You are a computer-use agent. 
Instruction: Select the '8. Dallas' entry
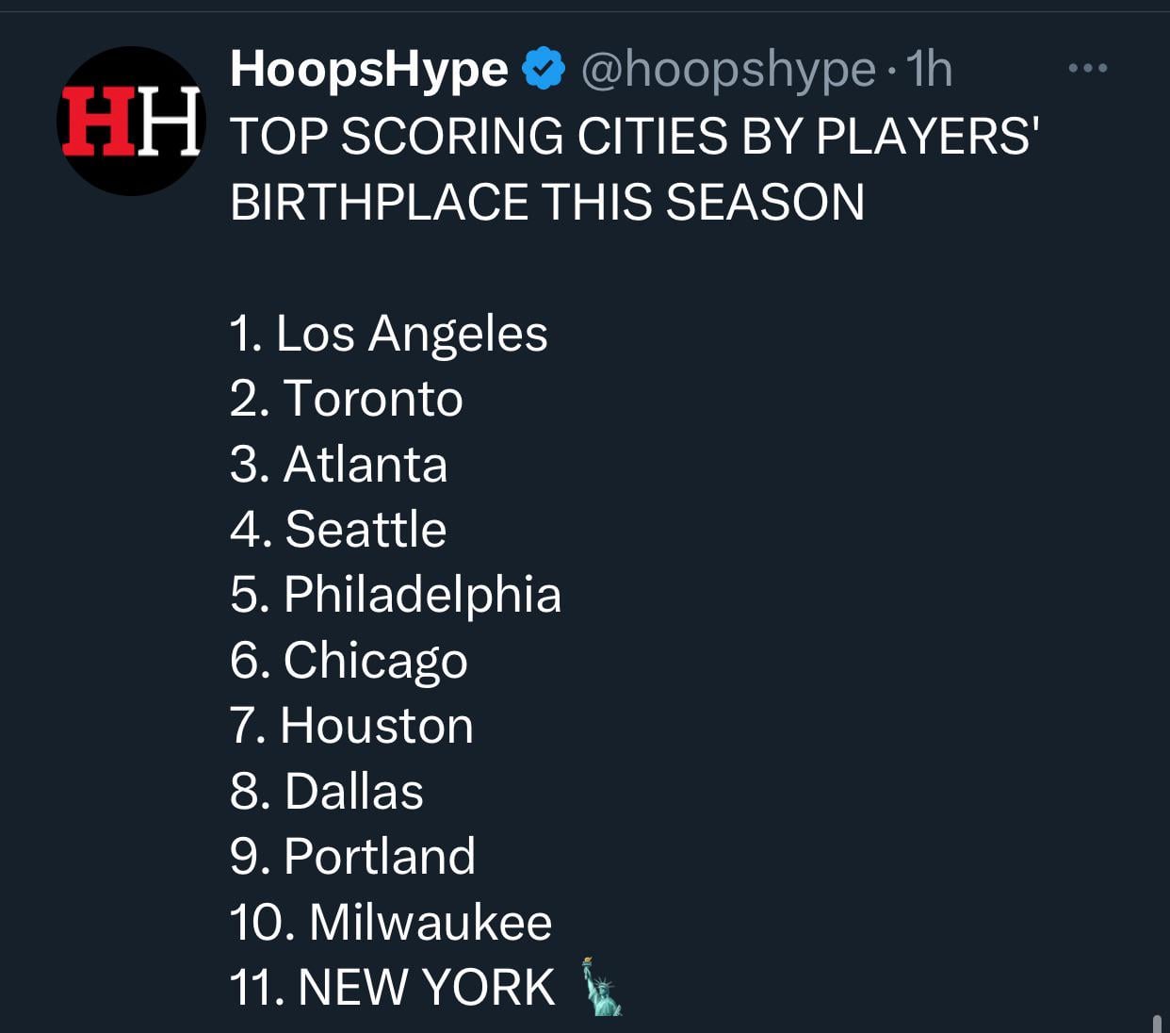(x=326, y=791)
